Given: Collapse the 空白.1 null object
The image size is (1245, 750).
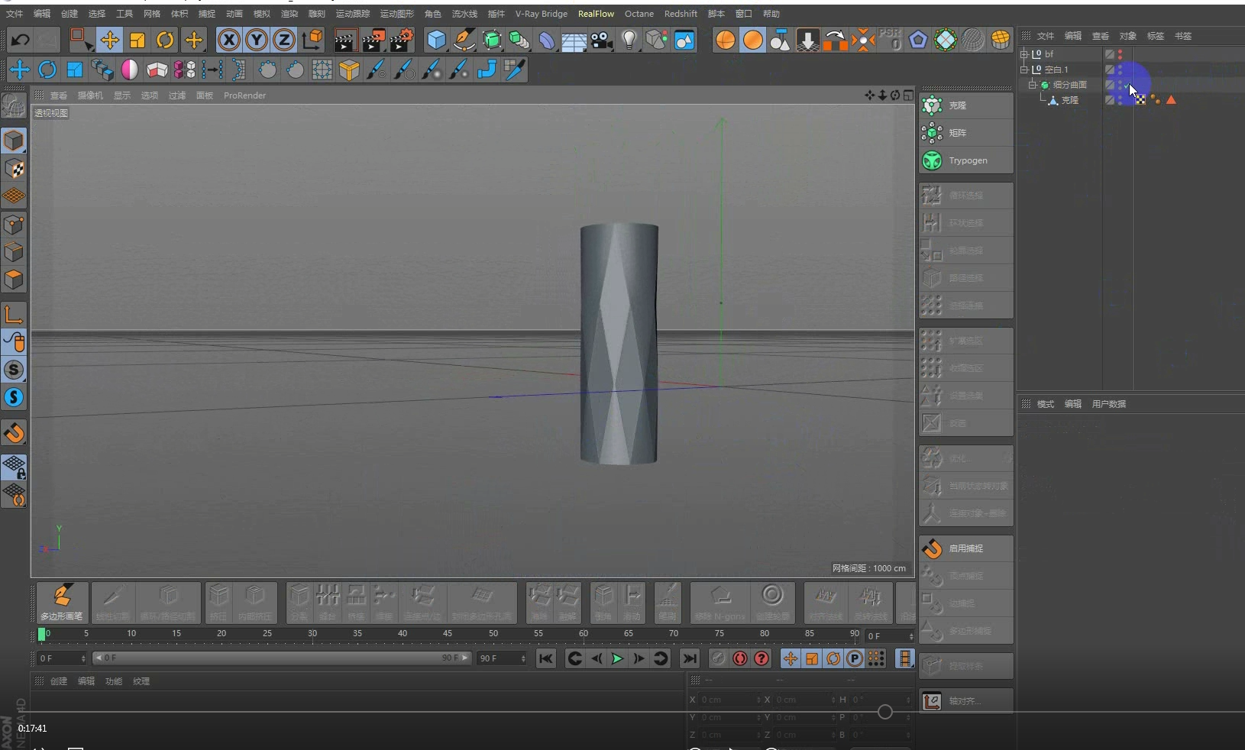Looking at the screenshot, I should point(1024,70).
